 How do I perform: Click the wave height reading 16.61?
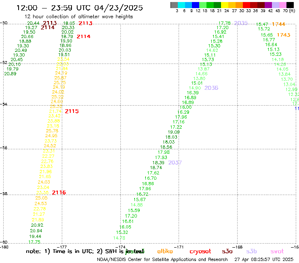pyautogui.click(x=128, y=221)
